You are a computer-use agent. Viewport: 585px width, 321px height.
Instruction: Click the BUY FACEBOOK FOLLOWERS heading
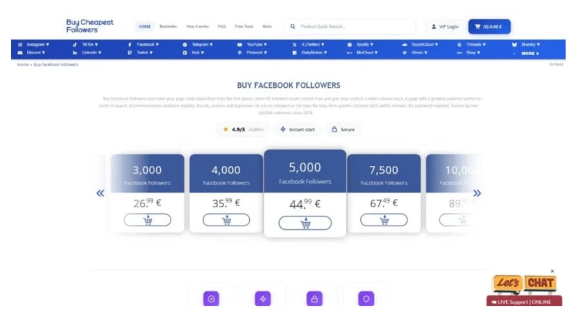click(289, 85)
